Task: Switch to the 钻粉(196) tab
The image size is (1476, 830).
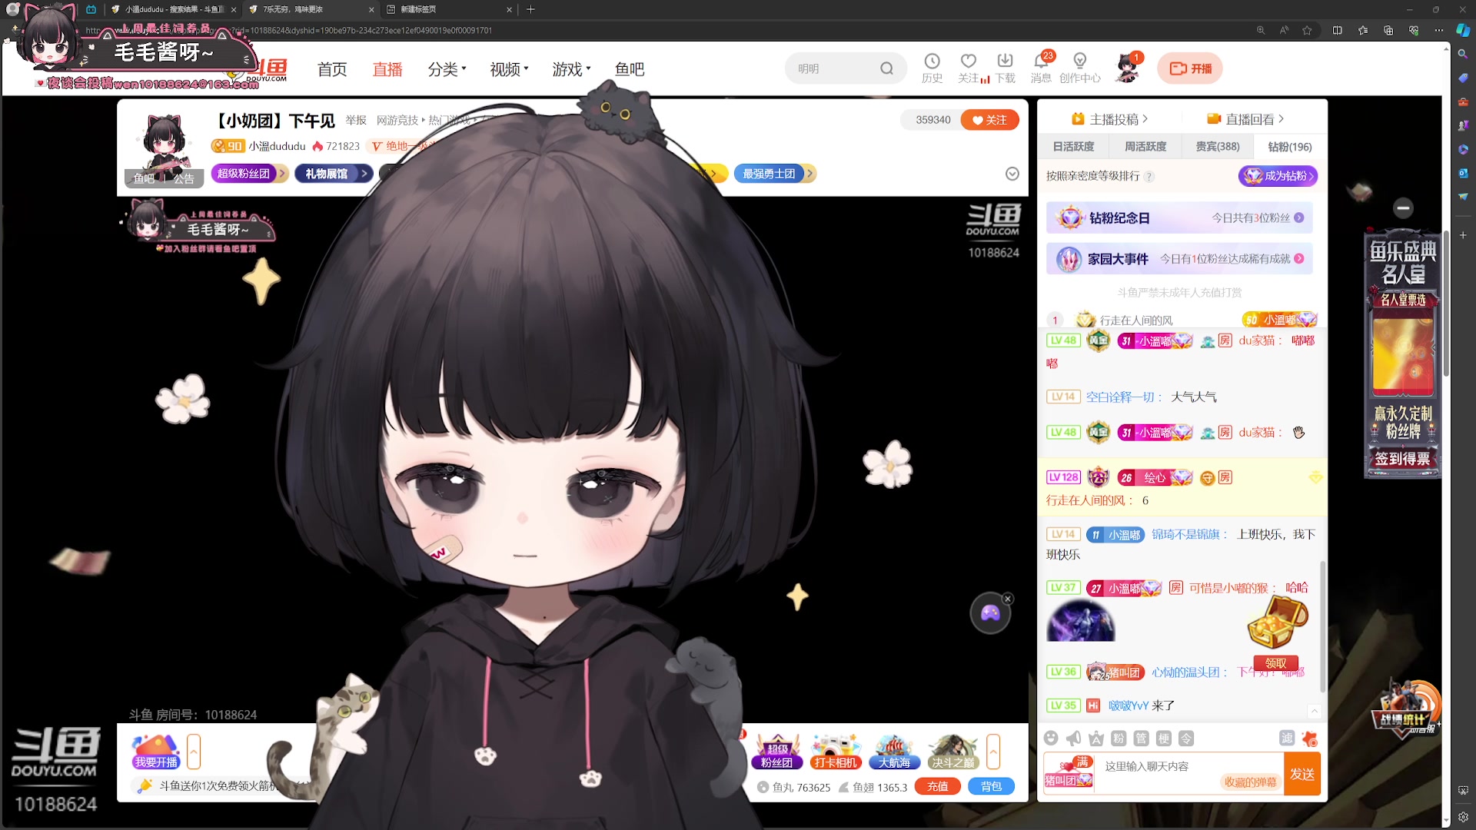Action: (1290, 146)
